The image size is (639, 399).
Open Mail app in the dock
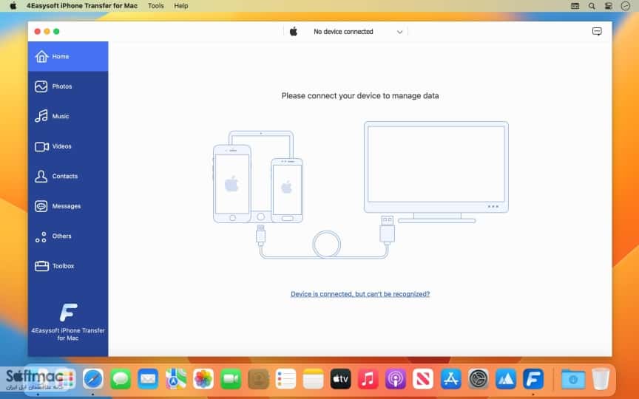(148, 379)
